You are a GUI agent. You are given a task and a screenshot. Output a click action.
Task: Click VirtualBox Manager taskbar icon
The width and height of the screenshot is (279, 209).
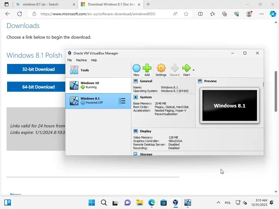(x=175, y=202)
